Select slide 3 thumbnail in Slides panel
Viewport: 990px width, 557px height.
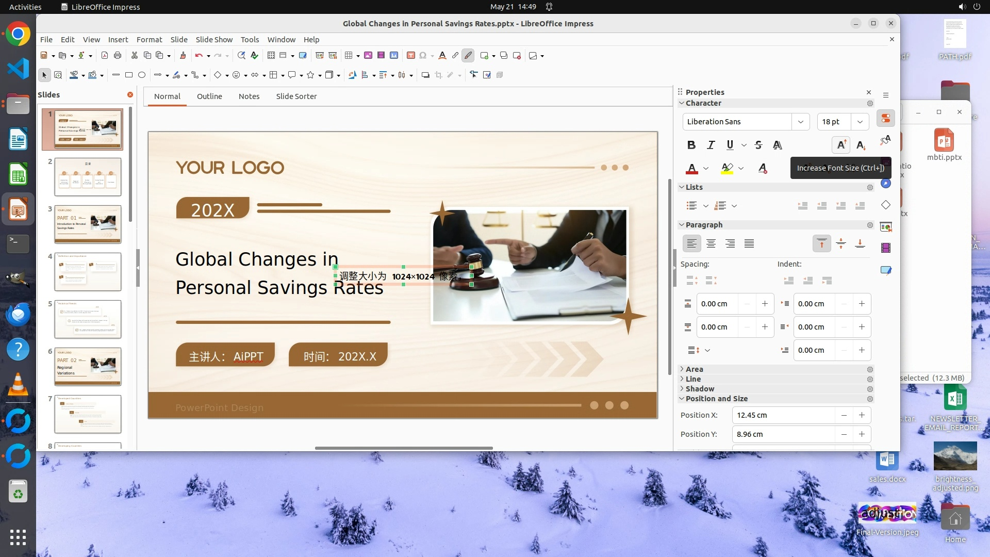(88, 224)
